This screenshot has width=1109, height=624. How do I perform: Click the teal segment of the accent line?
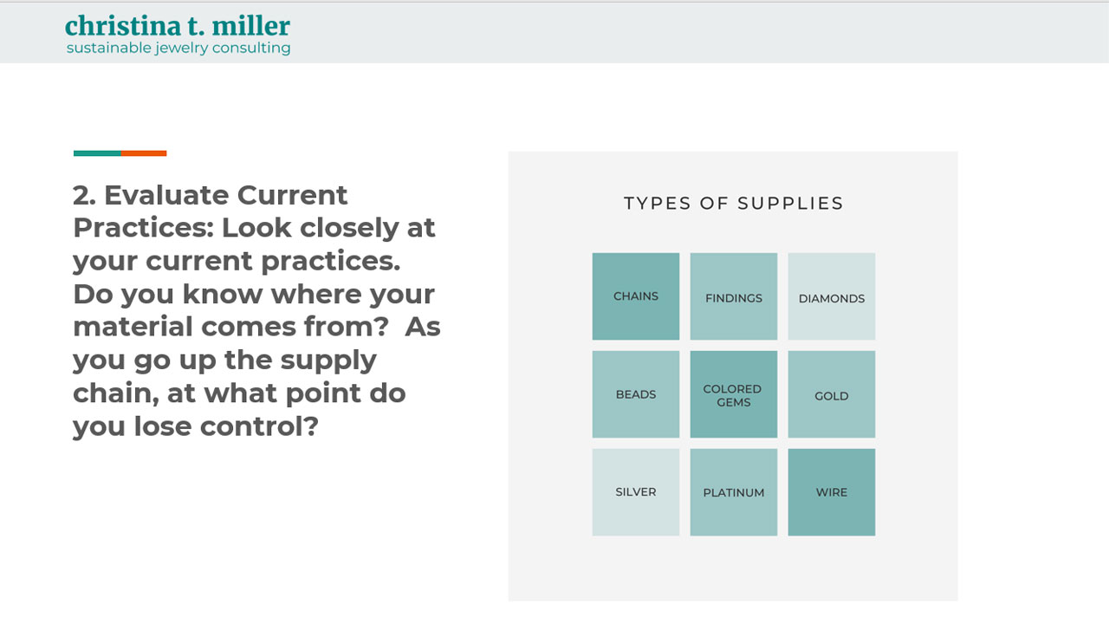[97, 153]
